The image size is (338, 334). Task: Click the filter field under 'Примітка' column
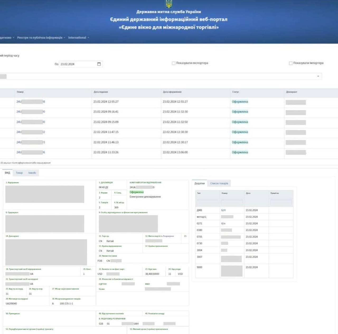281,202
